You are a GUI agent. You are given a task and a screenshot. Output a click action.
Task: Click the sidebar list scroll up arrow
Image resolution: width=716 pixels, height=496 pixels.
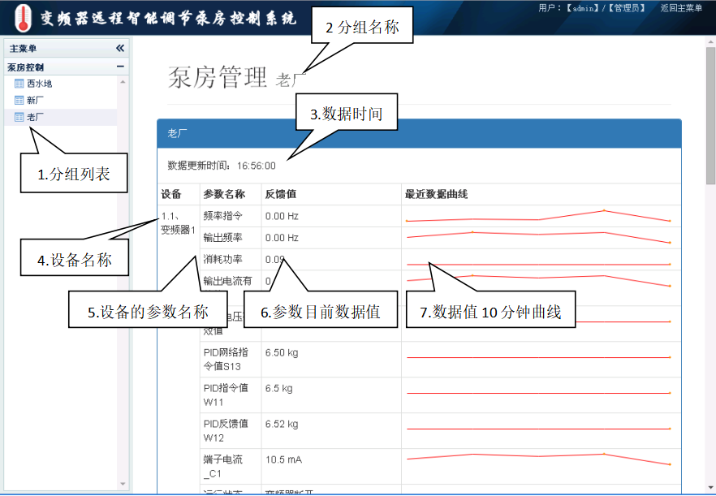[x=123, y=81]
